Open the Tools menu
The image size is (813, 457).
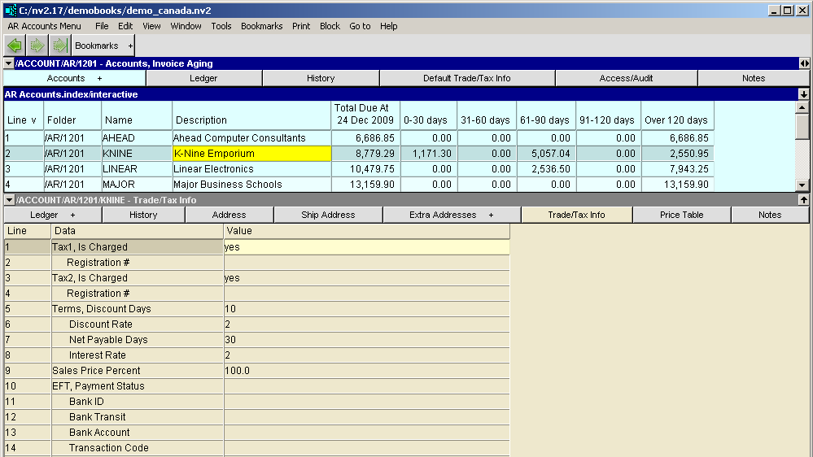[221, 26]
